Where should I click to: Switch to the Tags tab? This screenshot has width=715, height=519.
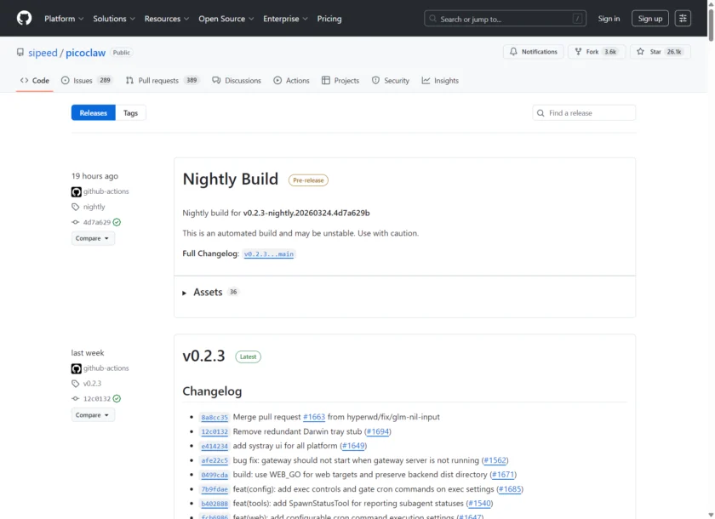(130, 113)
